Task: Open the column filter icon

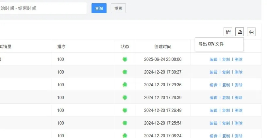Action: pyautogui.click(x=228, y=32)
